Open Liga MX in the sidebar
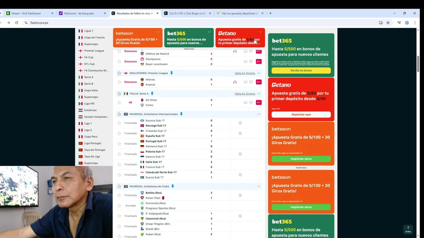Screen dimensions: 424x238 coord(89,103)
